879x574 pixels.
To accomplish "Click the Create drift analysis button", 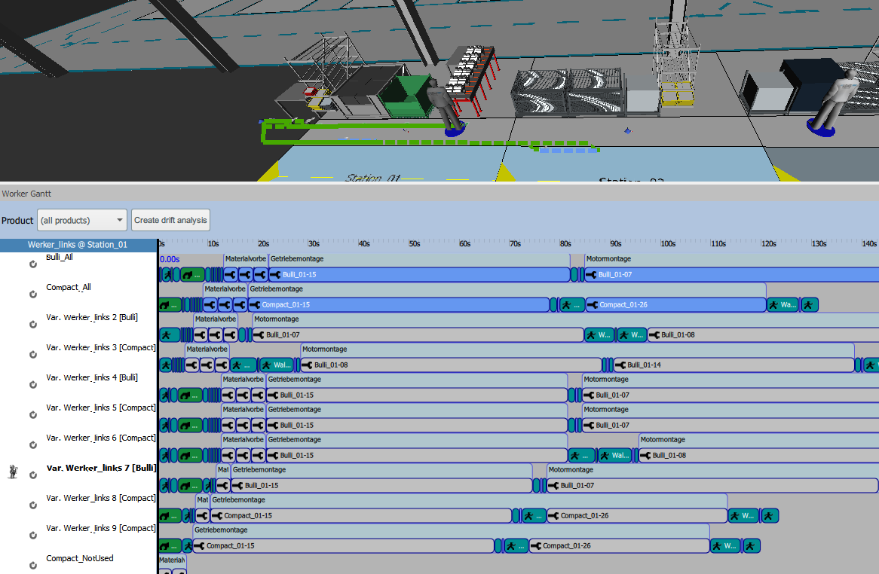I will coord(170,220).
